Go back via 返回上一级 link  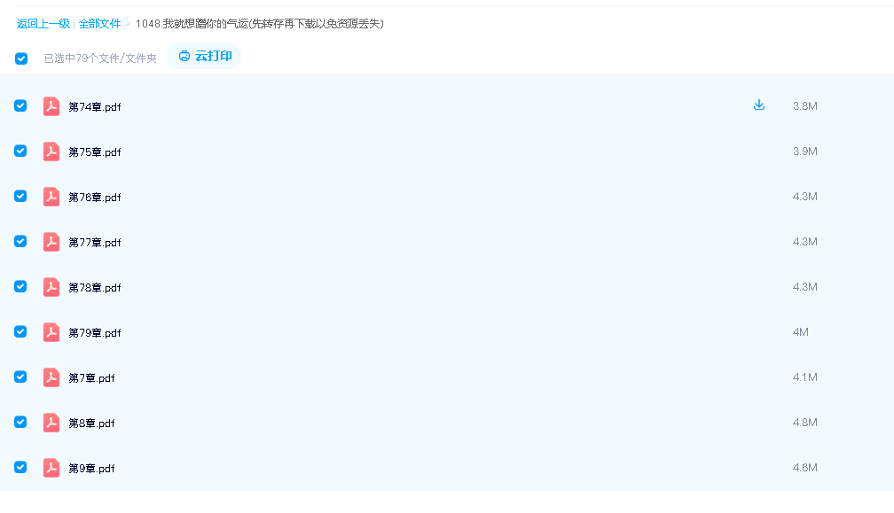tap(43, 24)
